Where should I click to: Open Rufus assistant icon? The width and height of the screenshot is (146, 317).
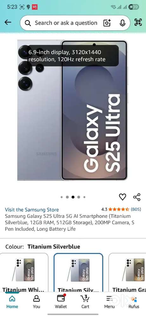point(134,301)
